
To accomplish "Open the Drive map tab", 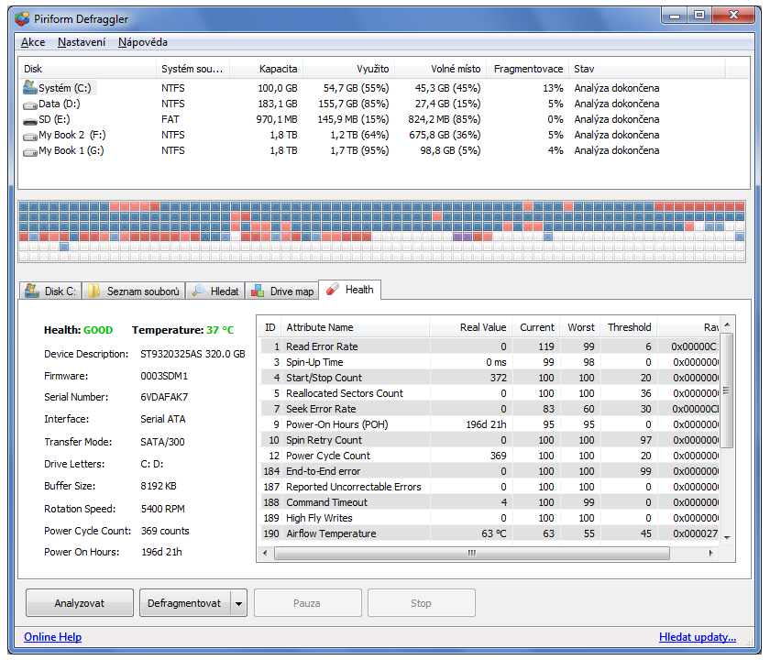I will click(x=282, y=291).
